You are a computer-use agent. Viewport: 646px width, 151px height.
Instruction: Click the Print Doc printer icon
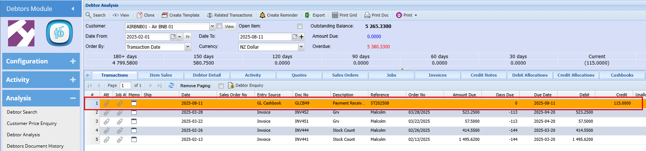tap(367, 15)
